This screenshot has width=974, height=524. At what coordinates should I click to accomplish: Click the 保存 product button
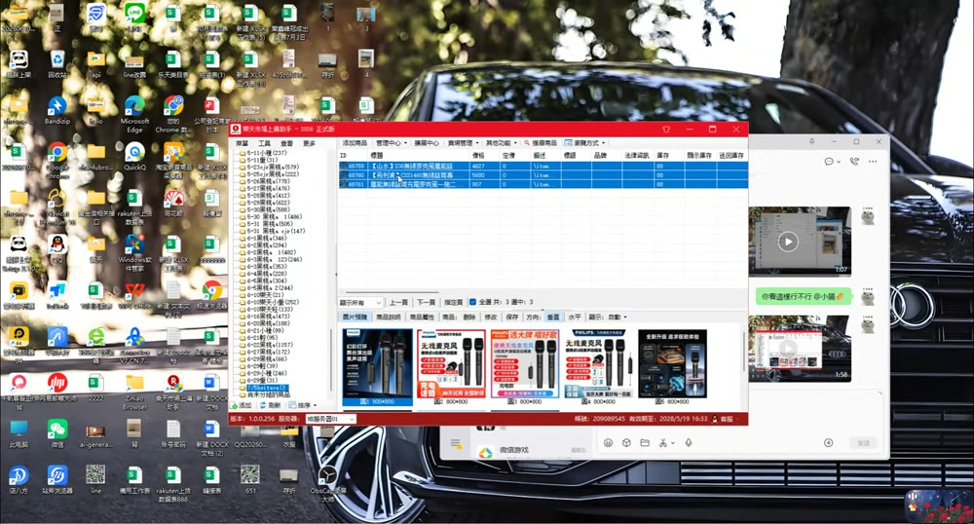point(512,317)
